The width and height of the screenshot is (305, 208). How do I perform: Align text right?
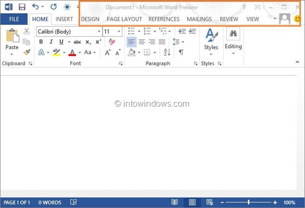pos(152,42)
